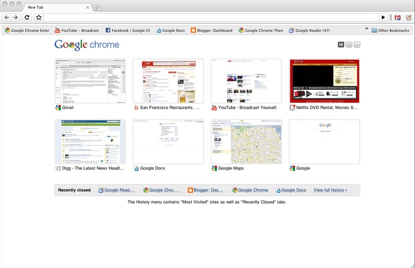Click inside the address bar field
415x268 pixels.
point(211,18)
